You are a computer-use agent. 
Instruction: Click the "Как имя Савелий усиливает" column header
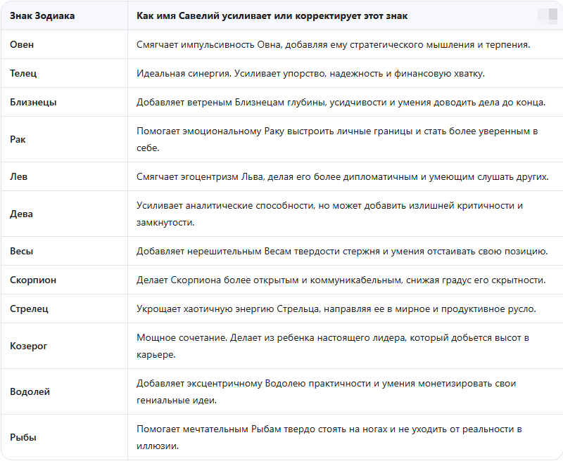pyautogui.click(x=272, y=15)
